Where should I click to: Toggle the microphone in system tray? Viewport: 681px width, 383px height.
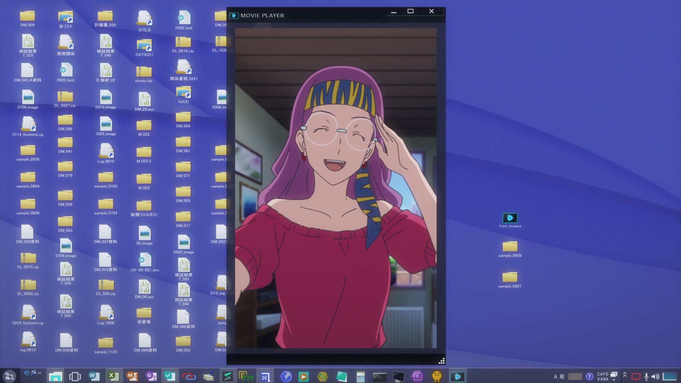coord(646,377)
